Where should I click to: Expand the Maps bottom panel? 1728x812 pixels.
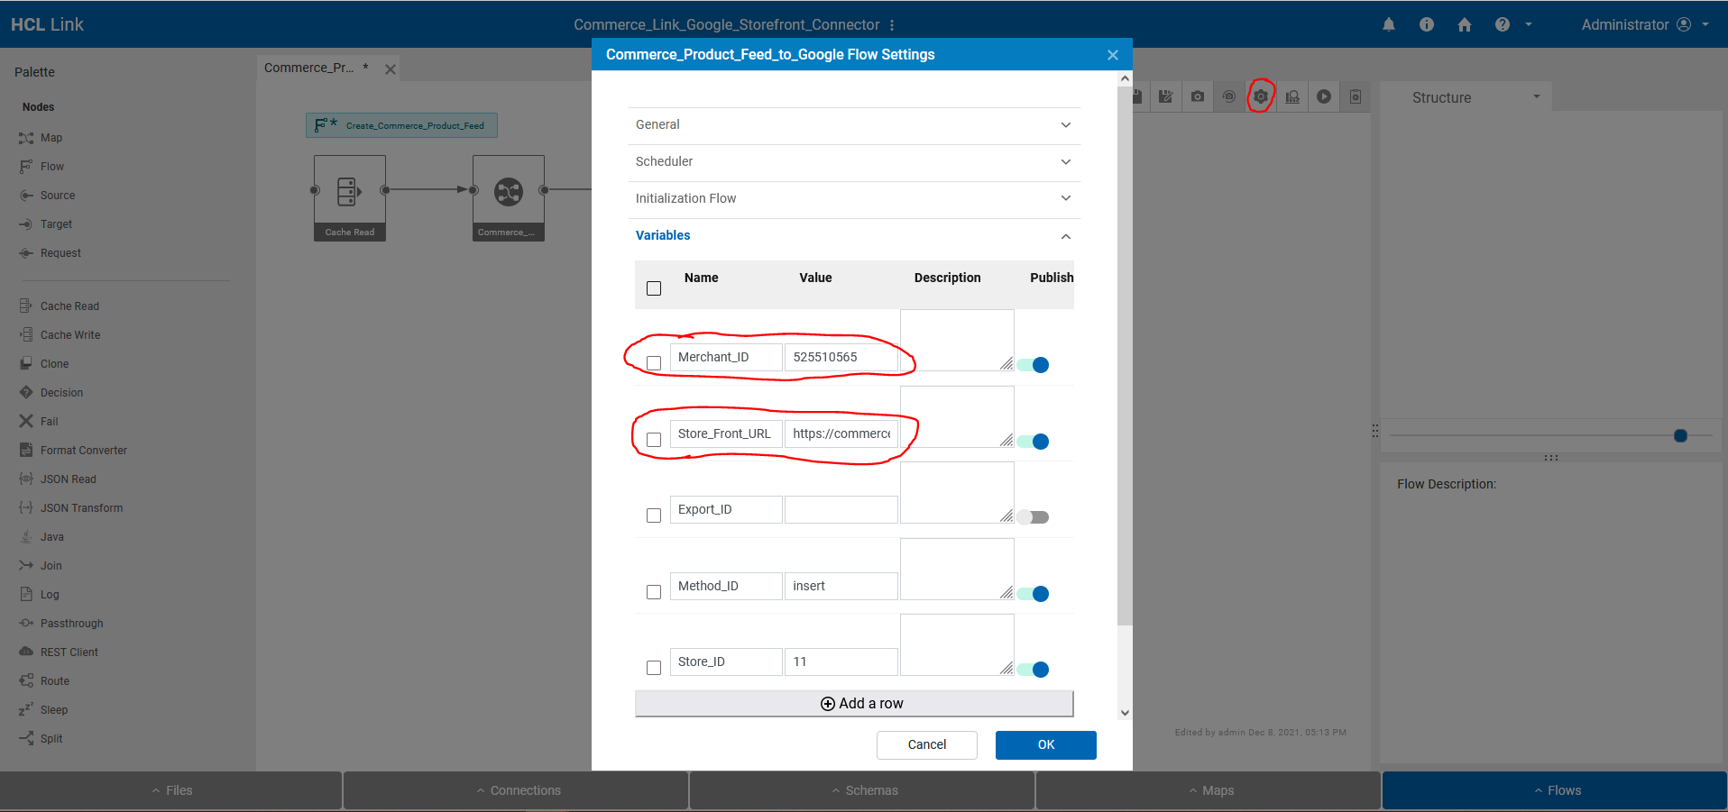point(1209,790)
